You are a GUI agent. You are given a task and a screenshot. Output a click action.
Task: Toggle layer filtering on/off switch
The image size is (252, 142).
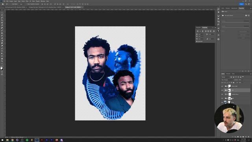point(243,77)
